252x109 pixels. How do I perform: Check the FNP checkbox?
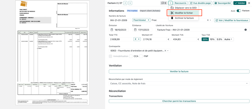(x=141, y=56)
